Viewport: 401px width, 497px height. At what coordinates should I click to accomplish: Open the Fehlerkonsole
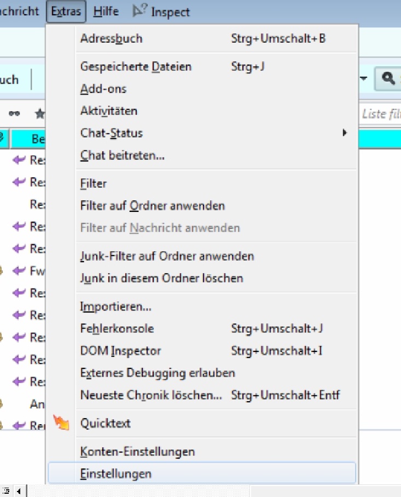pyautogui.click(x=117, y=328)
